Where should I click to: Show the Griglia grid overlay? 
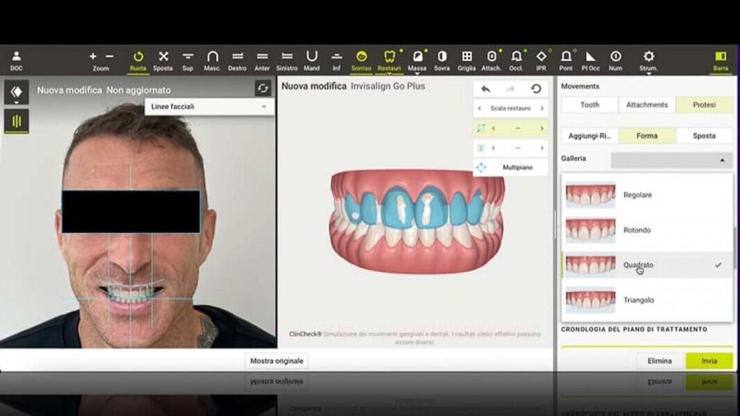467,57
